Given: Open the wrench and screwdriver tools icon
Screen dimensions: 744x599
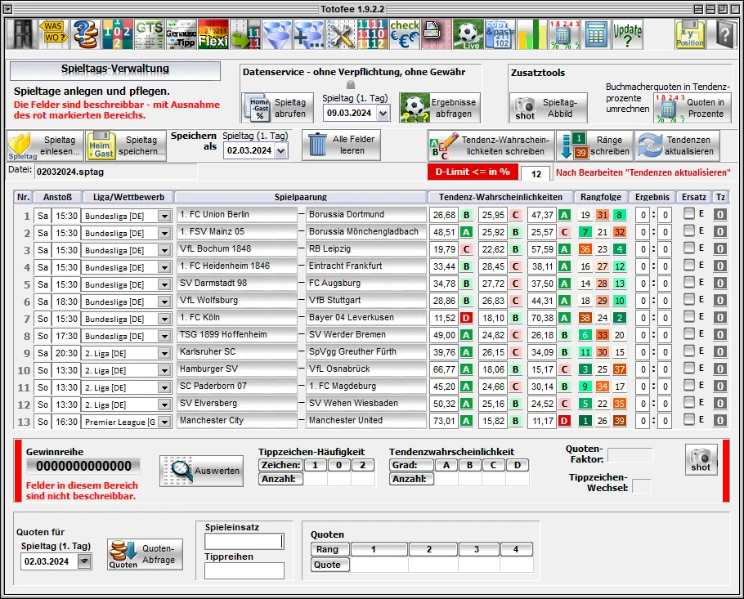Looking at the screenshot, I should [340, 34].
